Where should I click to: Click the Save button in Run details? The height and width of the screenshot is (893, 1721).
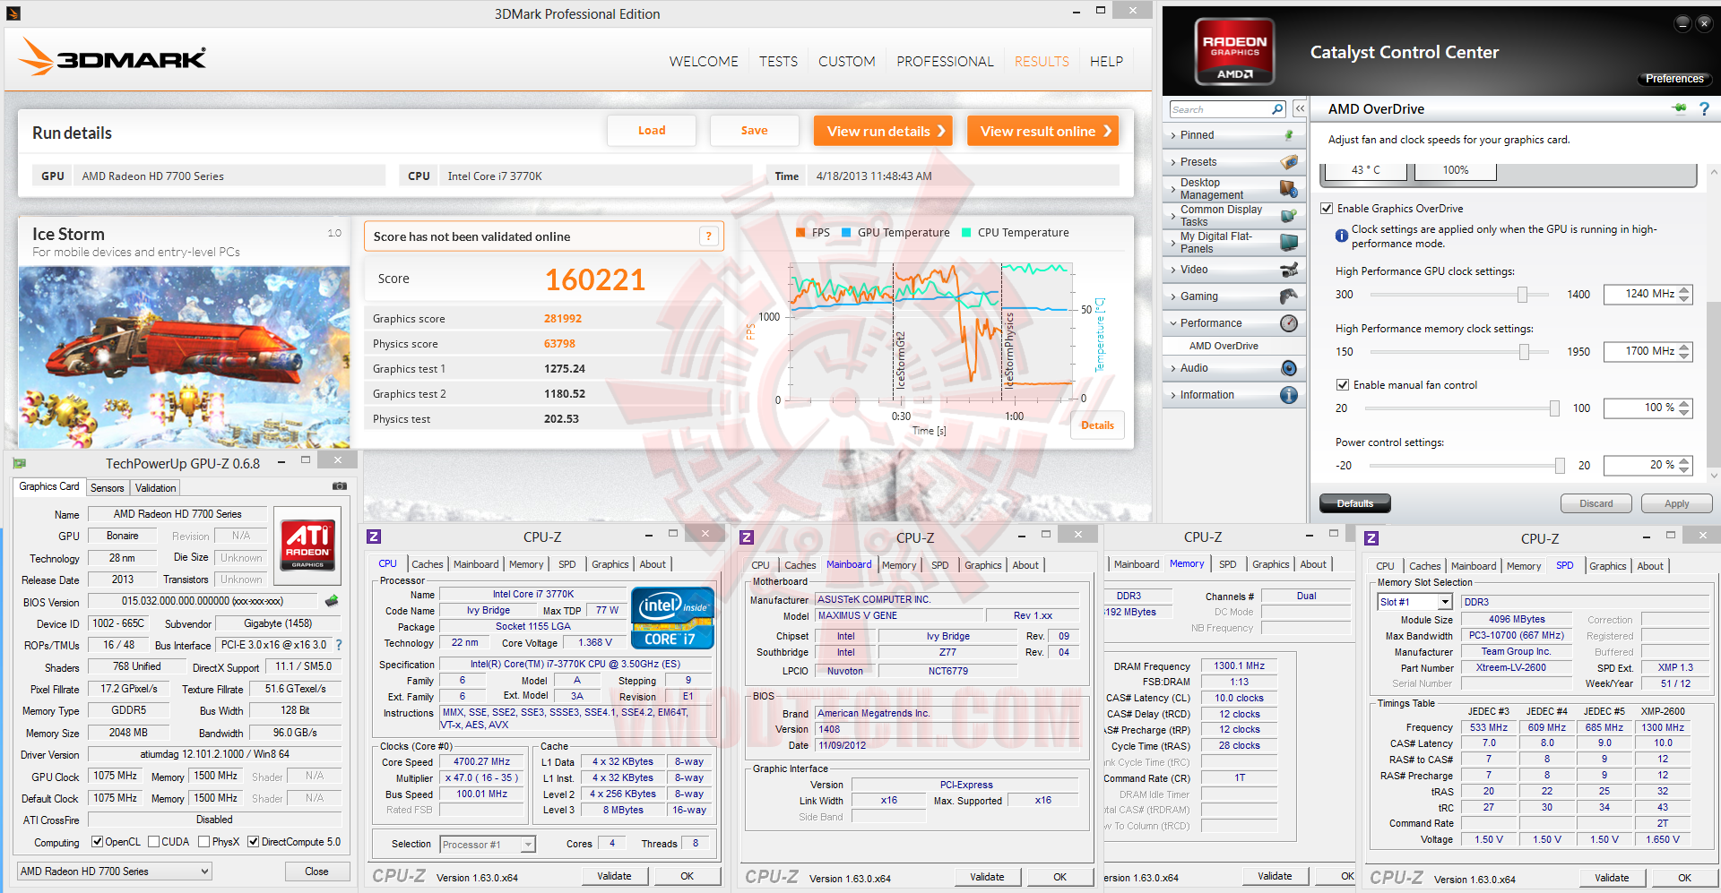[754, 131]
